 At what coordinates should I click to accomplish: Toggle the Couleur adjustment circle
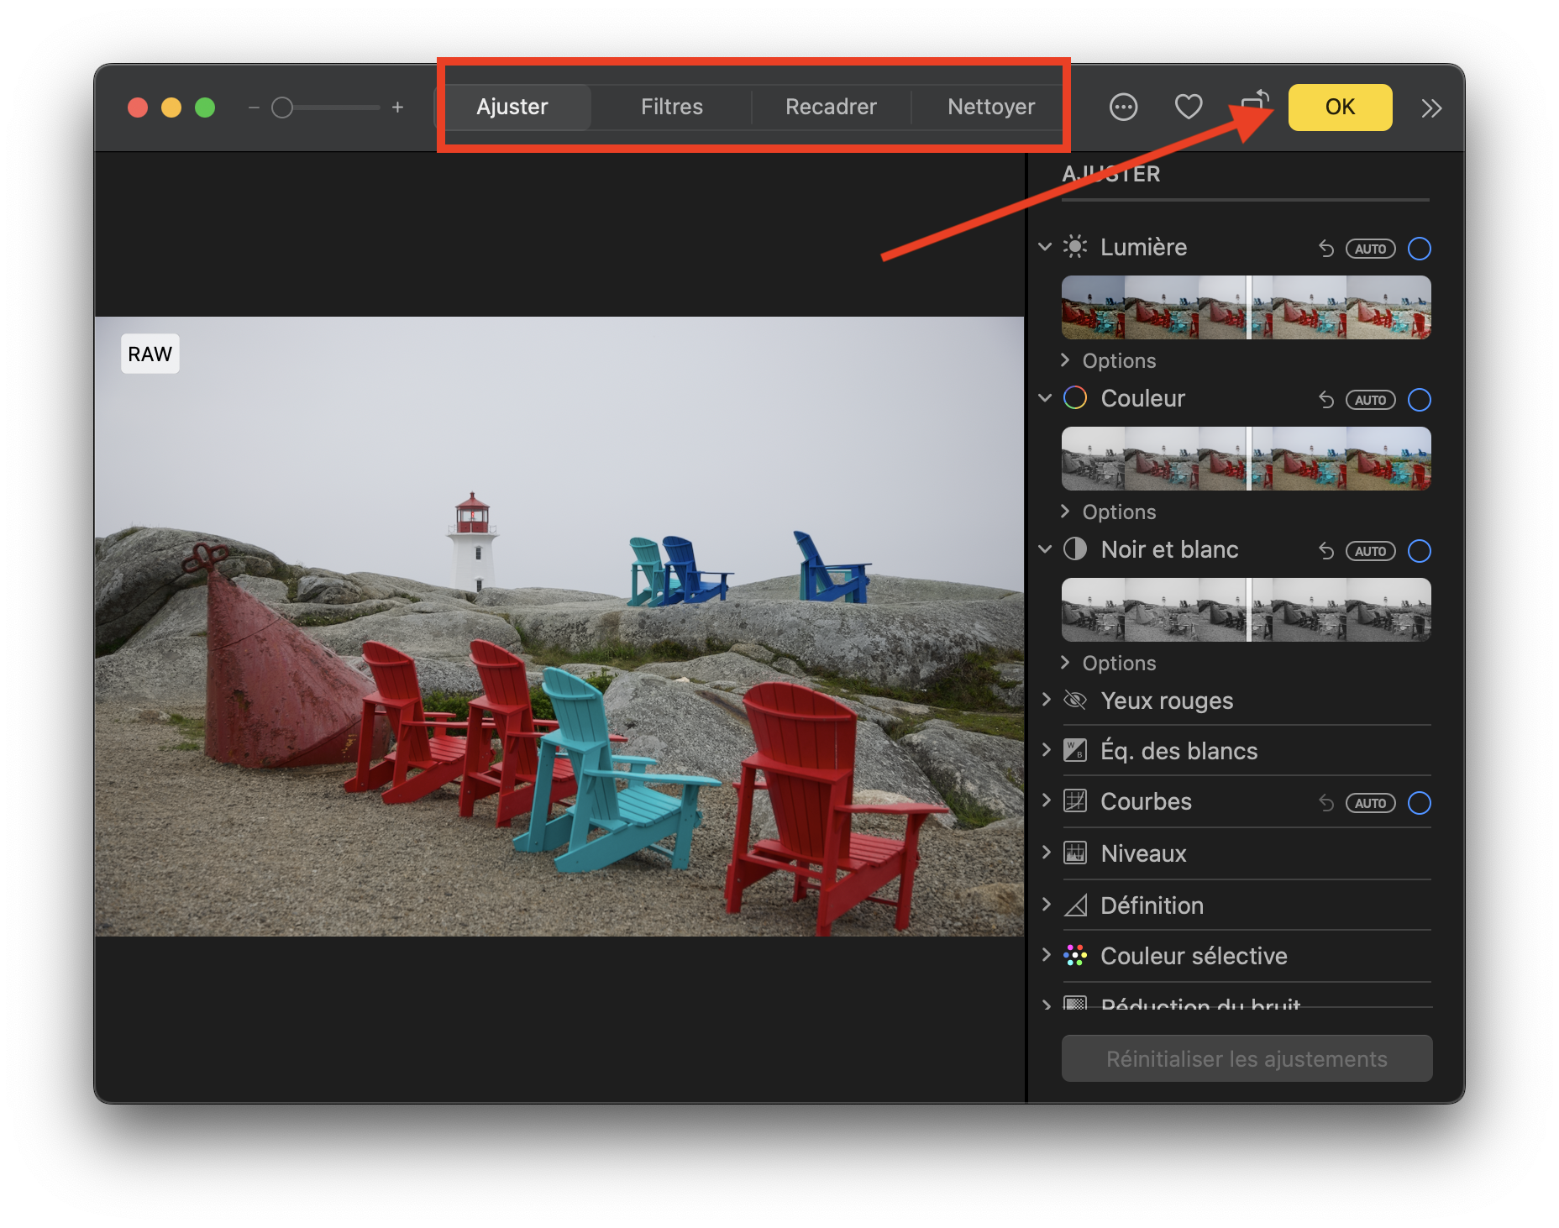tap(1419, 400)
